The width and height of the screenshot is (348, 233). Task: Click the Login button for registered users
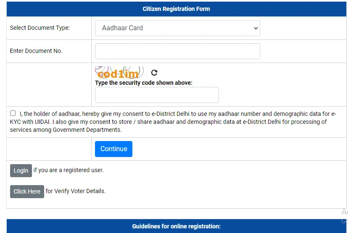click(x=21, y=170)
